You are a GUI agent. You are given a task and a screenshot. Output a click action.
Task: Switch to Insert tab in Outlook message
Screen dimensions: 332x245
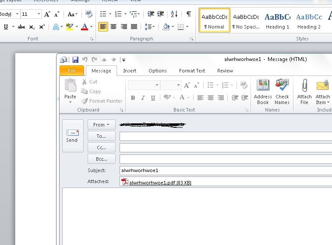tap(130, 71)
